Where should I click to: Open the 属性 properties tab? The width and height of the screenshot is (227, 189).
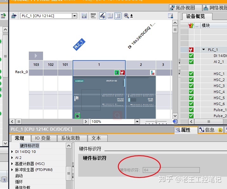[186, 130]
